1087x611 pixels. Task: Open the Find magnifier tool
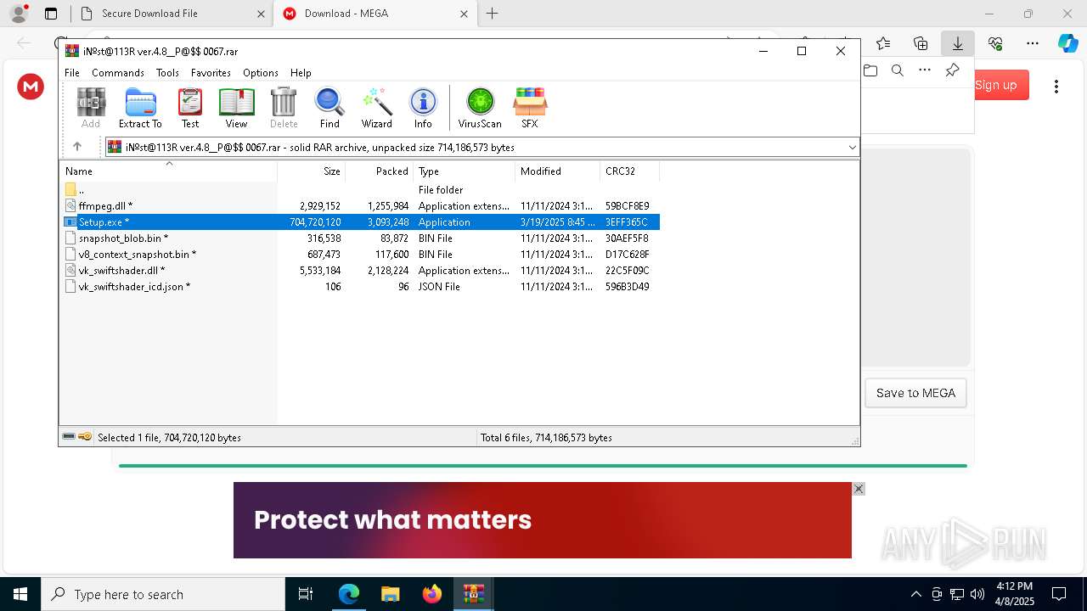(329, 108)
